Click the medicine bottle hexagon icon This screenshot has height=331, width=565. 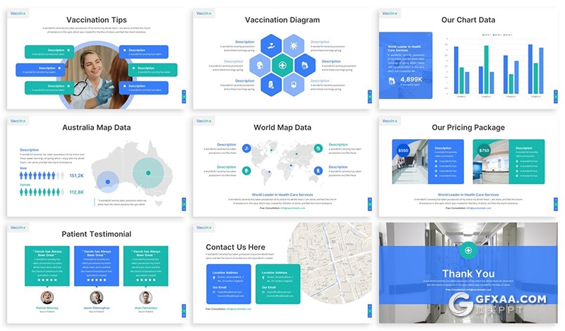pos(272,85)
